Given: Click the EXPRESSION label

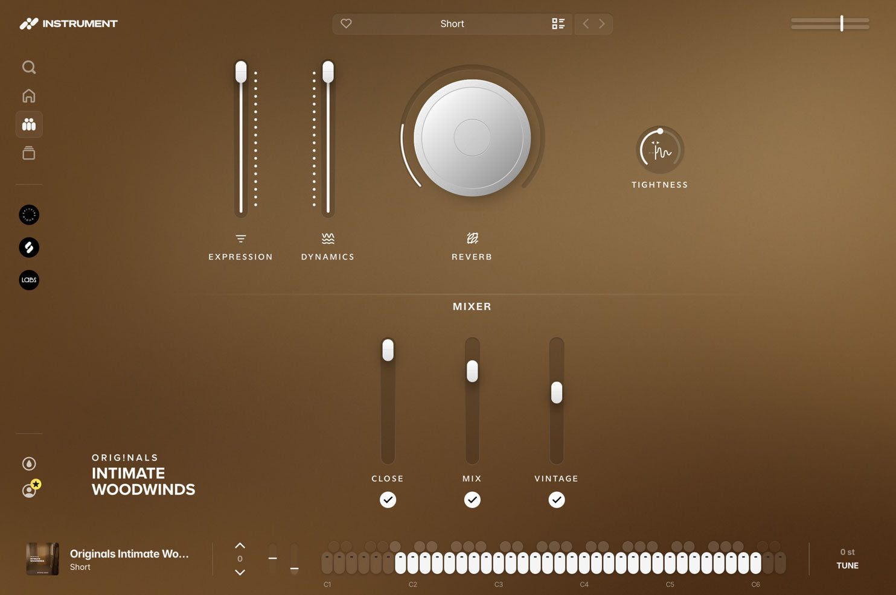Looking at the screenshot, I should coord(241,257).
